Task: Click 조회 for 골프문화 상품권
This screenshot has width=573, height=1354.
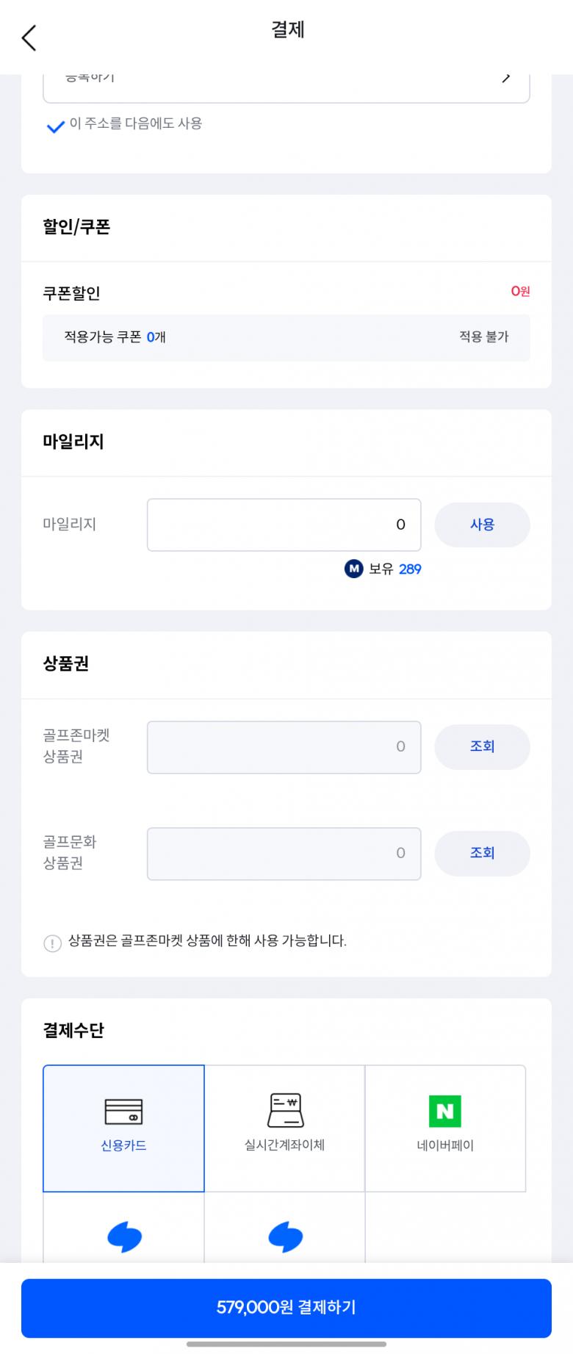Action: coord(482,853)
